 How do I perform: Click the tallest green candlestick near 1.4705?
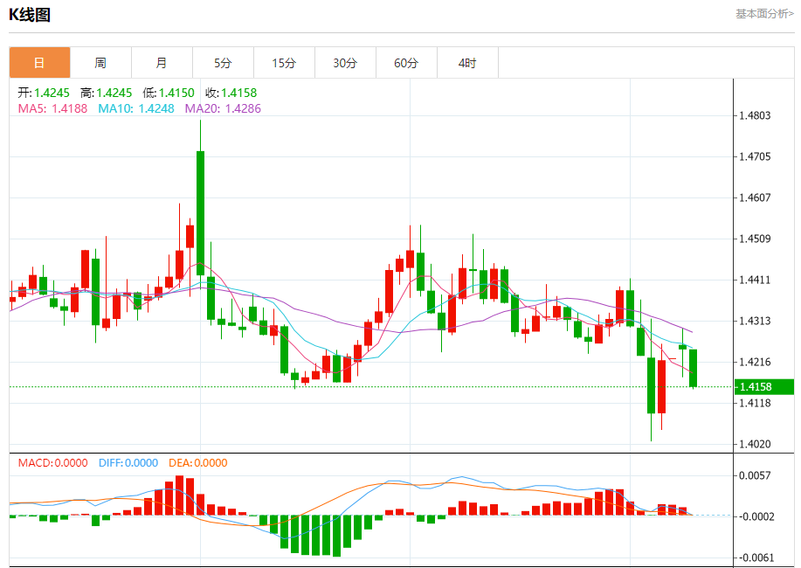click(200, 213)
